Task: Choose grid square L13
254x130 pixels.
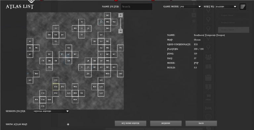Action: click(x=101, y=93)
